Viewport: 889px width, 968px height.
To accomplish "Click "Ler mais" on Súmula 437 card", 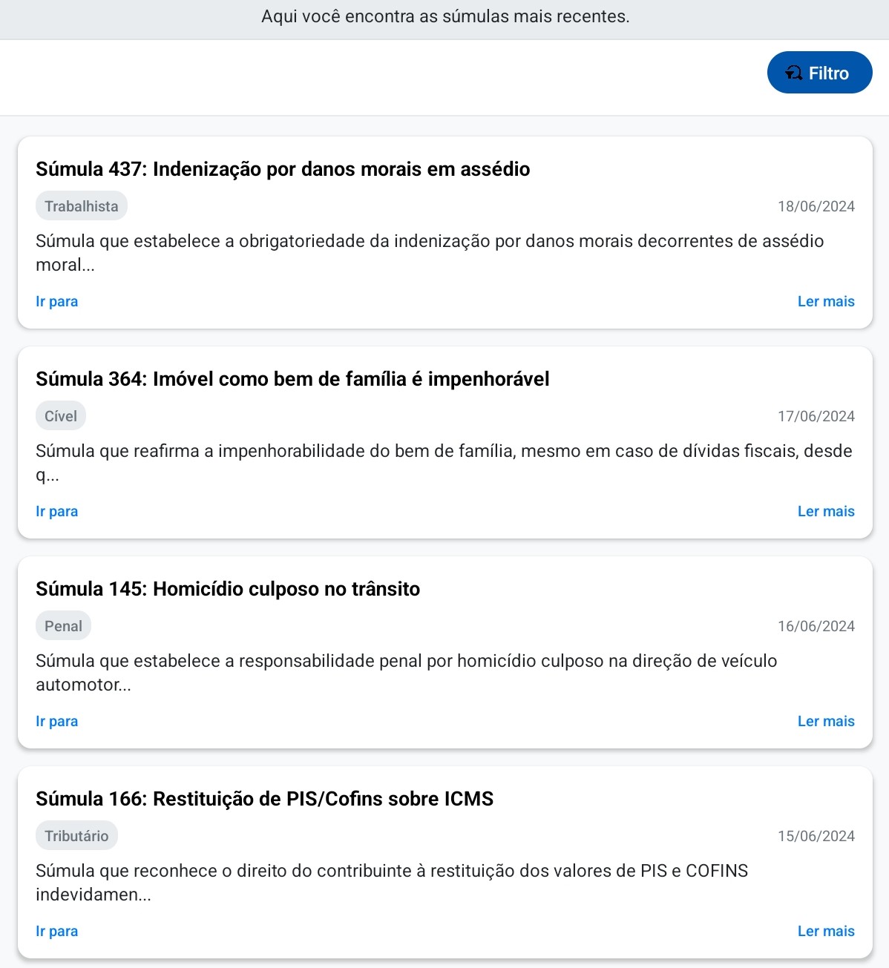I will click(826, 302).
